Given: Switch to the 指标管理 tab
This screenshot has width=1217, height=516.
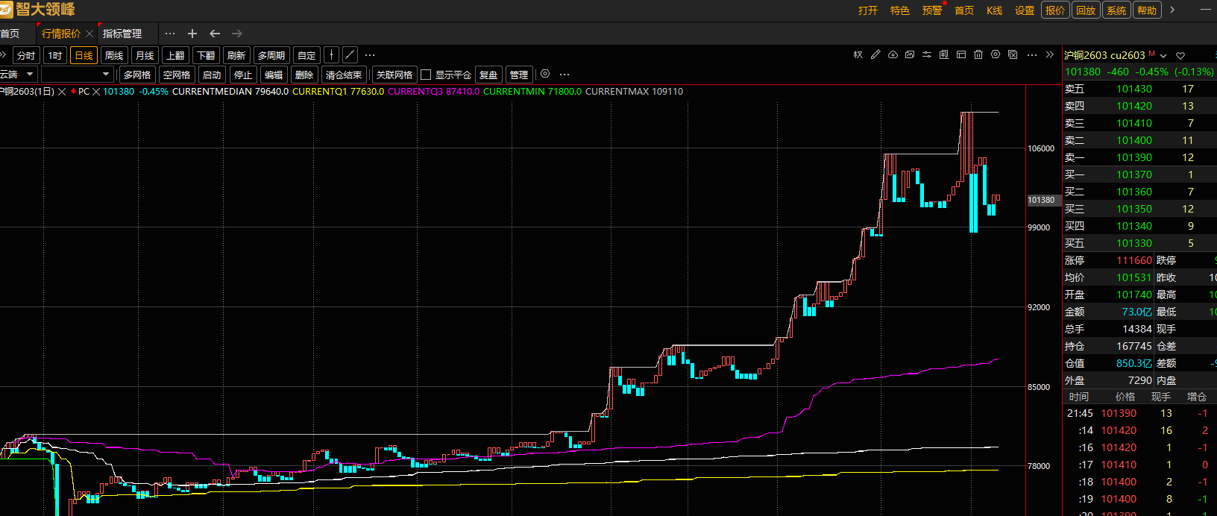Looking at the screenshot, I should click(122, 34).
